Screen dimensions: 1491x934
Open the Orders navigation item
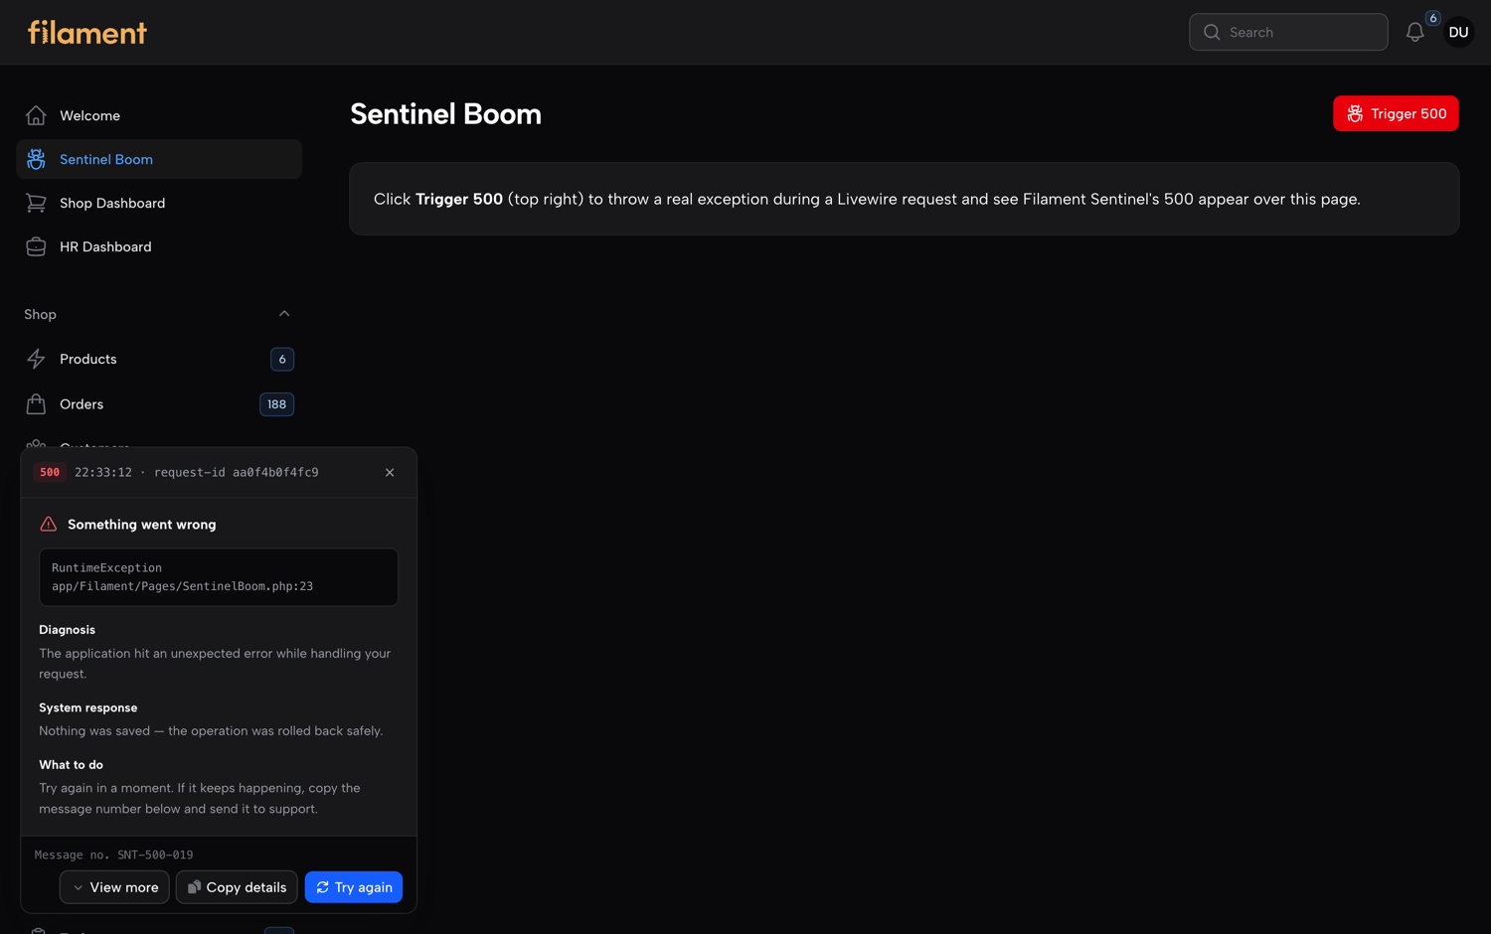coord(159,404)
